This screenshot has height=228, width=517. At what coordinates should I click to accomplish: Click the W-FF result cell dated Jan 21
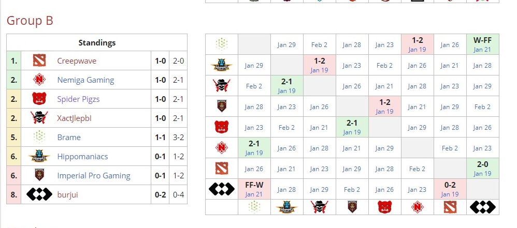[x=482, y=44]
